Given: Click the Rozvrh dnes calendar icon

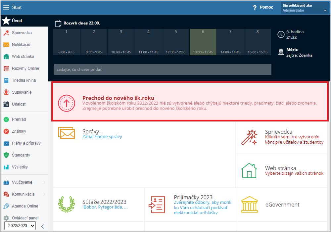Looking at the screenshot, I should pos(58,23).
